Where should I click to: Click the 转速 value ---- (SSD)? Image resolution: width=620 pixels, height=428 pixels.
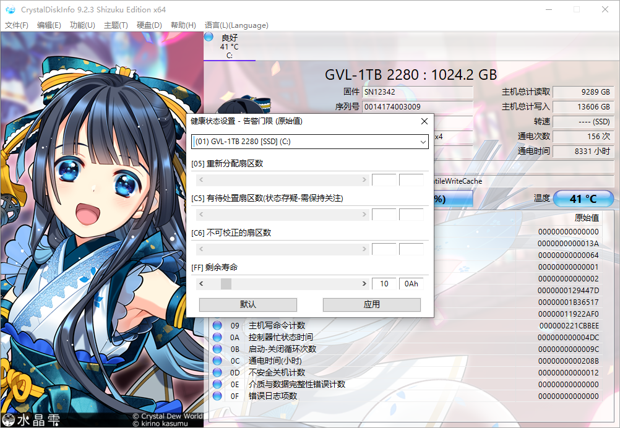pos(583,122)
